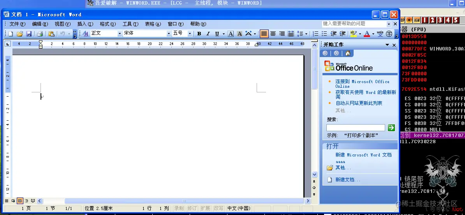Apply character border (boxed A) icon
Viewport: 465px width, 215px height.
coord(231,34)
